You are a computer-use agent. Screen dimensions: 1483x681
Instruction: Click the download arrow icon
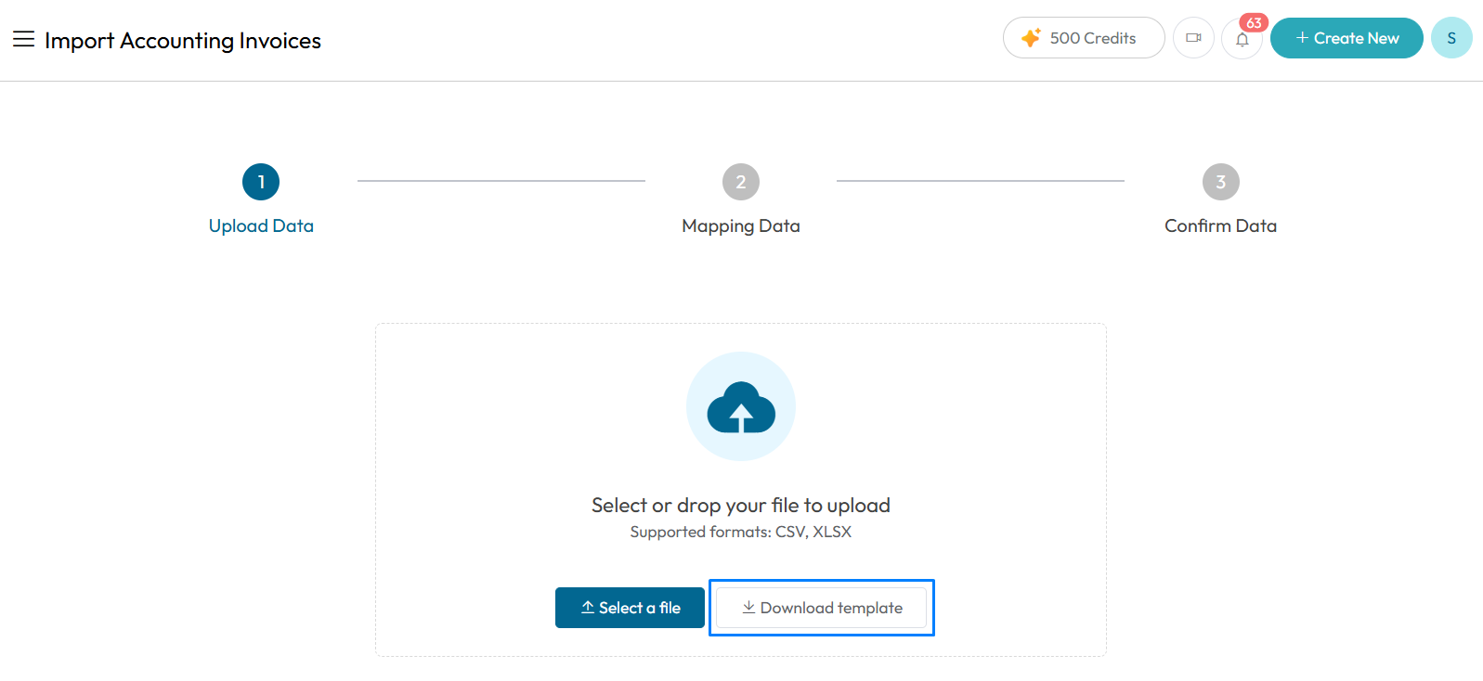pyautogui.click(x=748, y=607)
